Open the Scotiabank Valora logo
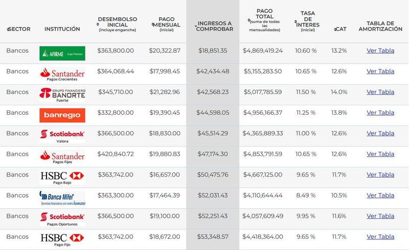 (x=62, y=136)
